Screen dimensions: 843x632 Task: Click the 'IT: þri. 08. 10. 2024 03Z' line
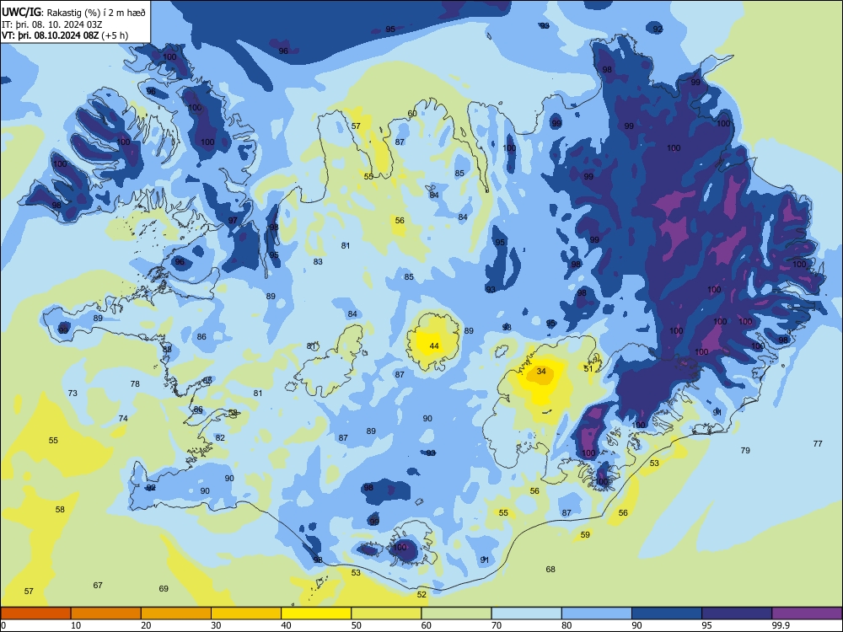(x=52, y=24)
